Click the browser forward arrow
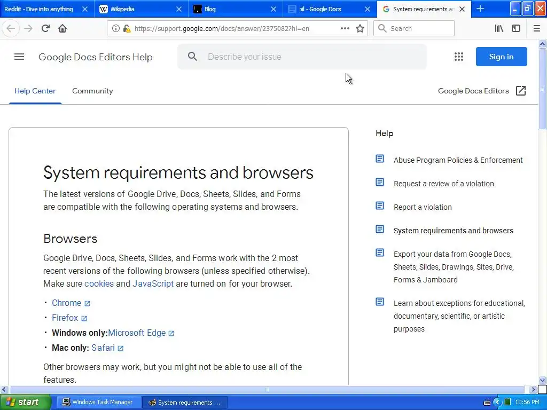Image resolution: width=547 pixels, height=410 pixels. point(28,28)
